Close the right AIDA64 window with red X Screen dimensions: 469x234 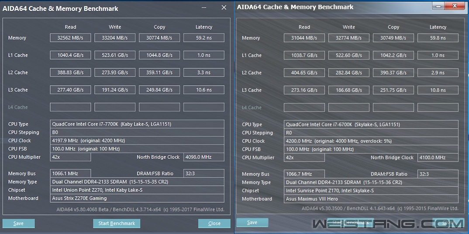pyautogui.click(x=455, y=6)
